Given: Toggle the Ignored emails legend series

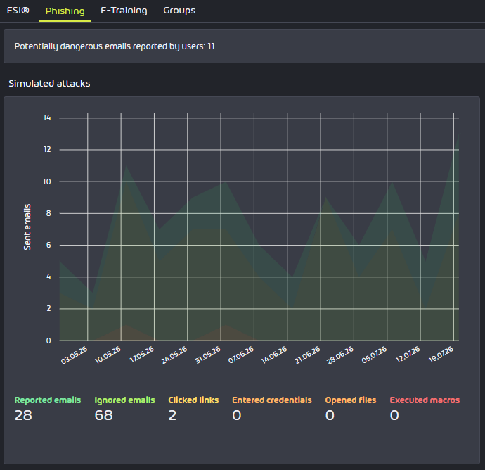Looking at the screenshot, I should (124, 400).
